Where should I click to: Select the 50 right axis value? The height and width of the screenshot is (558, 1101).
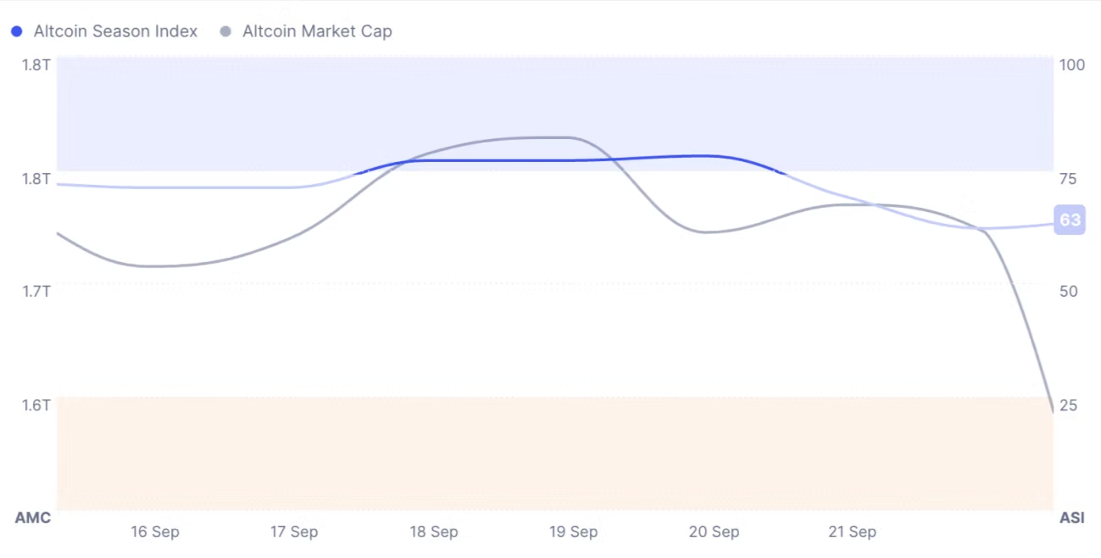point(1068,291)
